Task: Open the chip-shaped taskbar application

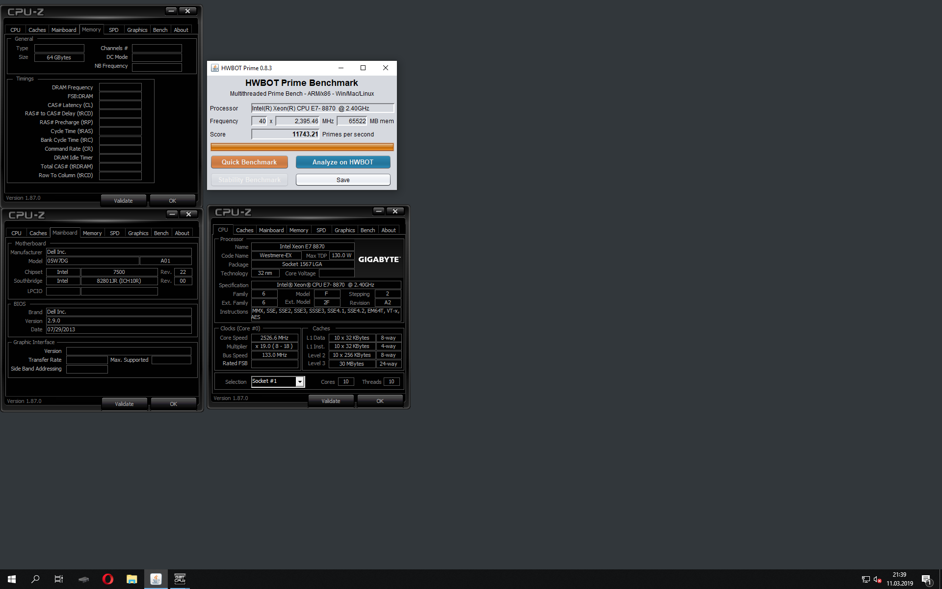Action: (x=83, y=579)
